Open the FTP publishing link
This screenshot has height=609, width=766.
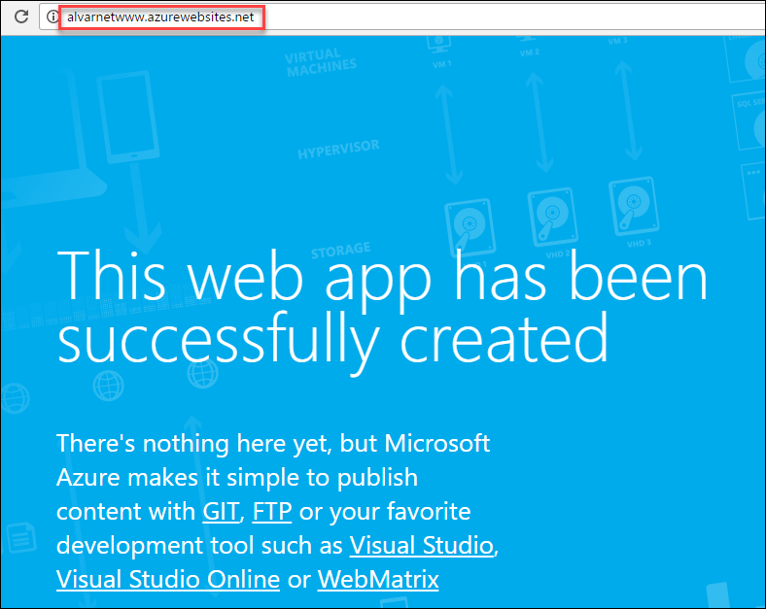coord(272,512)
